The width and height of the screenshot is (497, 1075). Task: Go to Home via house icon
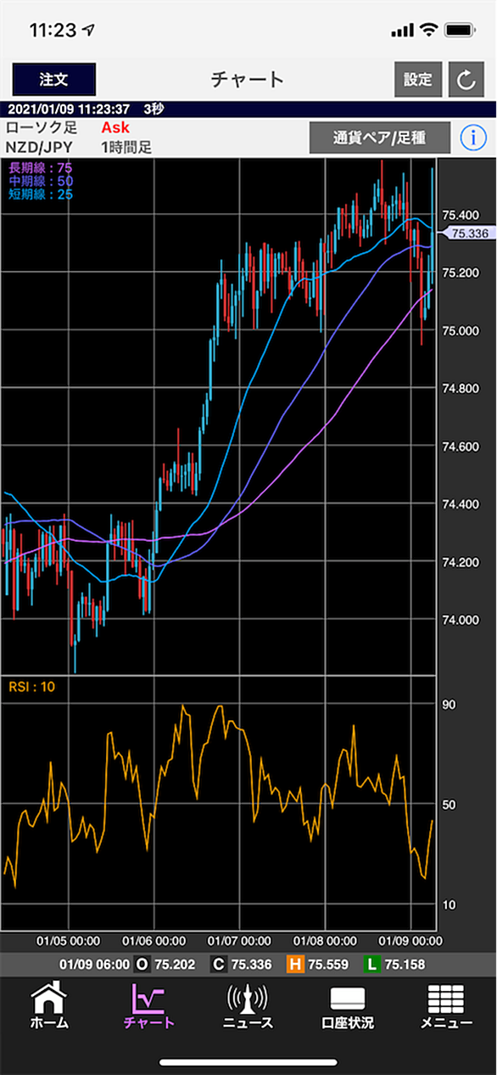click(49, 1006)
